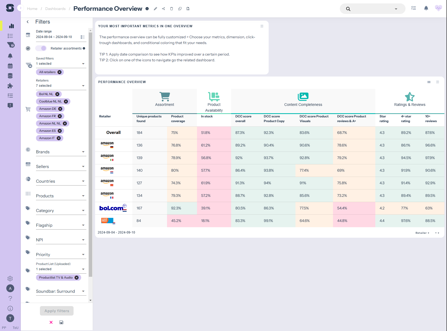
Task: Click the save filter floppy disk icon
Action: (x=61, y=322)
